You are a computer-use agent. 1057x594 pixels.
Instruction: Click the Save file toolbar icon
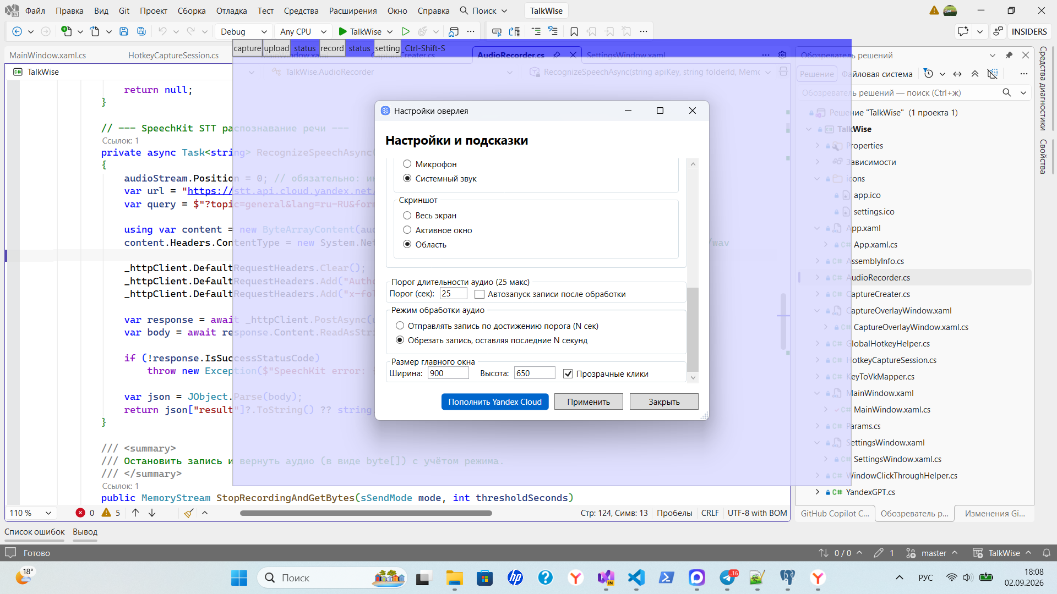(124, 31)
